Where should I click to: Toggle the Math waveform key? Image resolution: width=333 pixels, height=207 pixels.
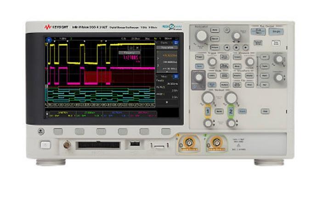point(265,75)
